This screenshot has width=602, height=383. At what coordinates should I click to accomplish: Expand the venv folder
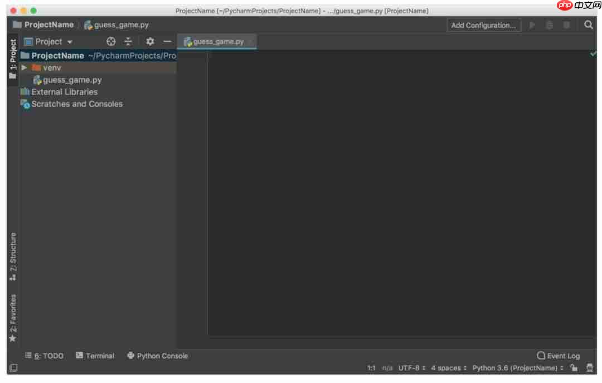point(24,67)
